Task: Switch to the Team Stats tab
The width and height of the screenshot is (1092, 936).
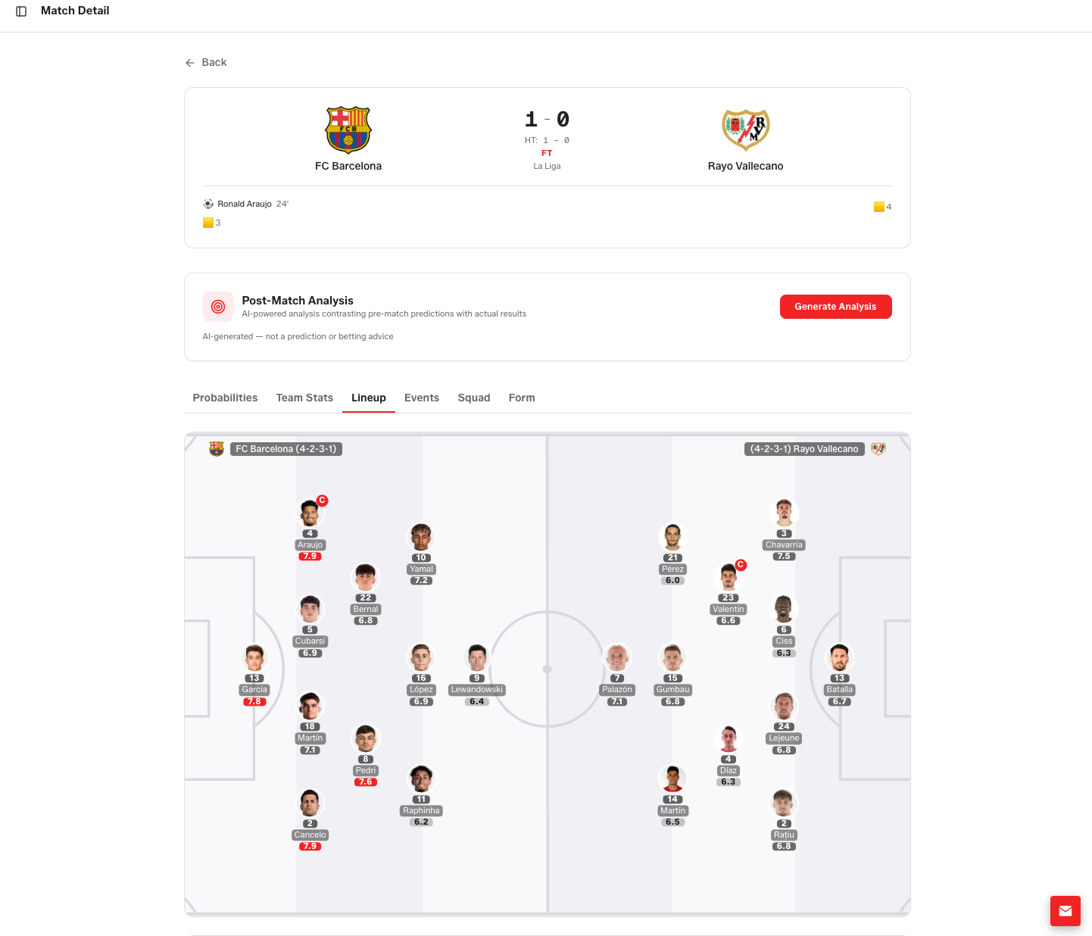Action: coord(304,398)
